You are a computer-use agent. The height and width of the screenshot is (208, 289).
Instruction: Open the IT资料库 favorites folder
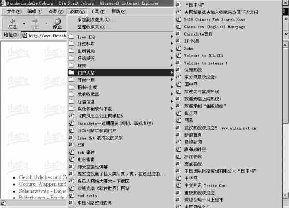click(121, 44)
